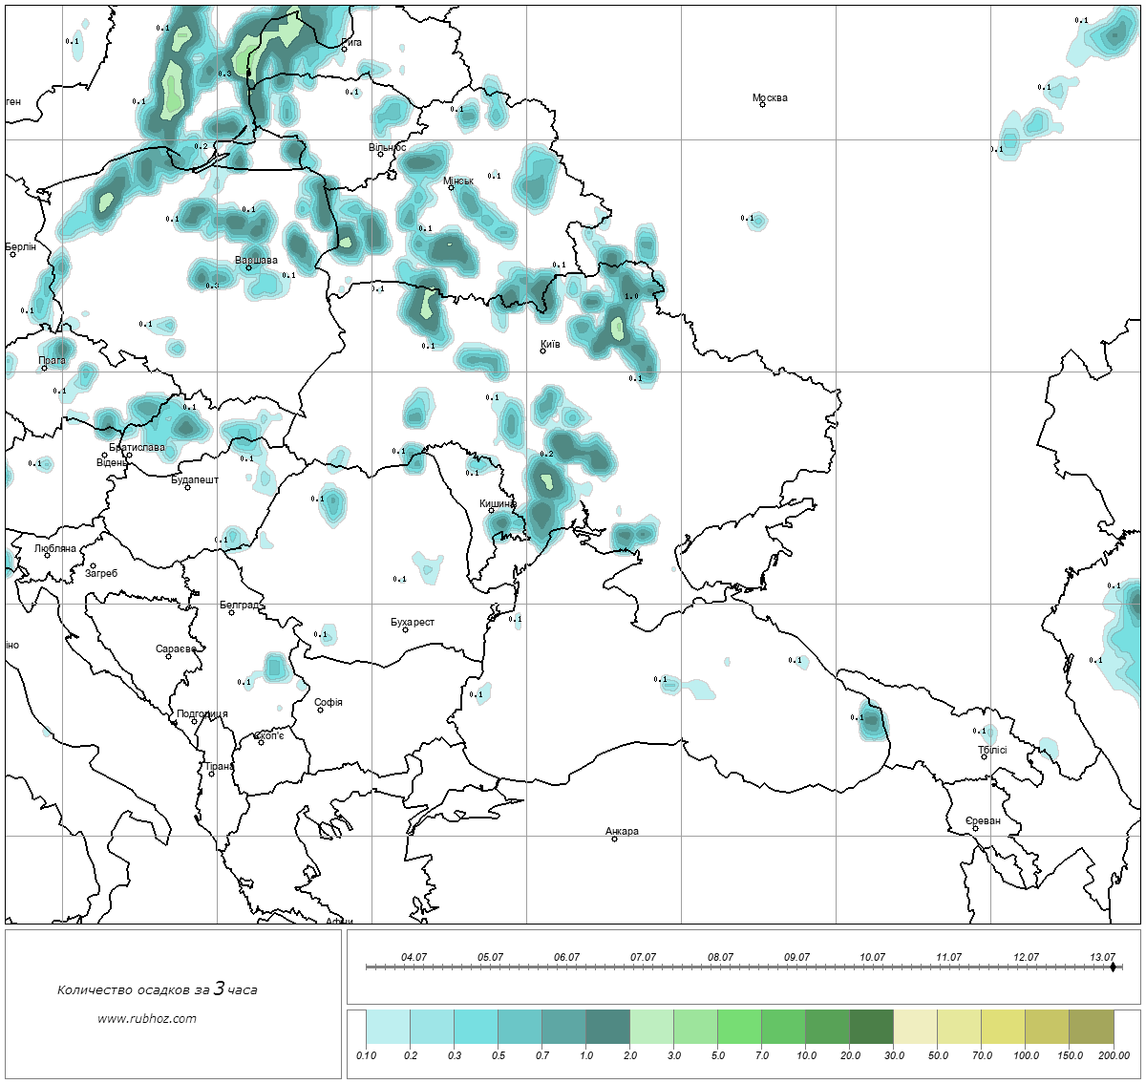1146x1084 pixels.
Task: Click the dark green 20.0 legend swatch
Action: point(871,1029)
